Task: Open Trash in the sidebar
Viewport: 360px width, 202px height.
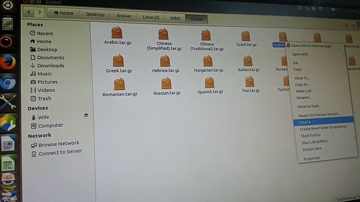Action: pyautogui.click(x=41, y=99)
